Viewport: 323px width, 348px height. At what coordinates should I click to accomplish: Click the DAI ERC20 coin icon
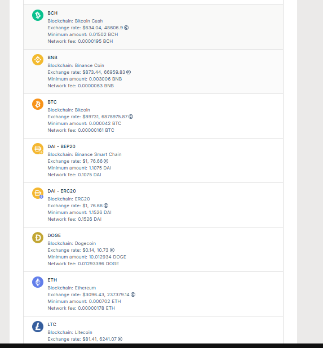38,193
